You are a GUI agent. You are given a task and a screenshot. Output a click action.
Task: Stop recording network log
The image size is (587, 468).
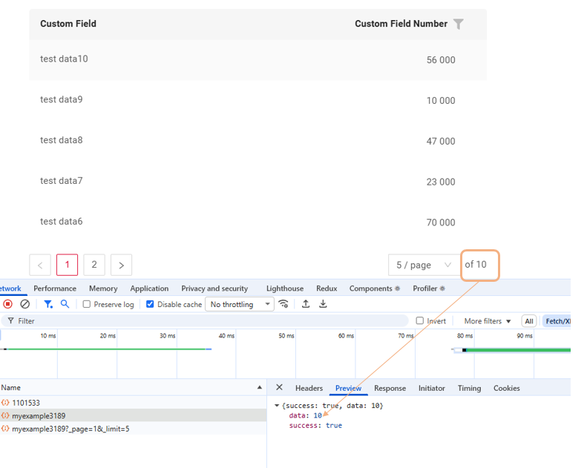[x=8, y=304]
